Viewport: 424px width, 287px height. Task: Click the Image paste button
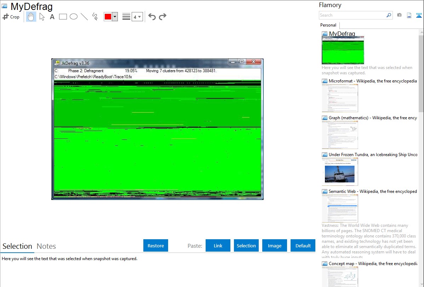[274, 246]
